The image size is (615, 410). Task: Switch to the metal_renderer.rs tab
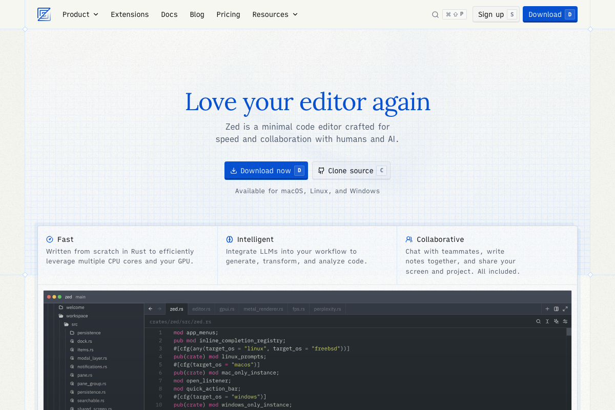click(x=263, y=309)
